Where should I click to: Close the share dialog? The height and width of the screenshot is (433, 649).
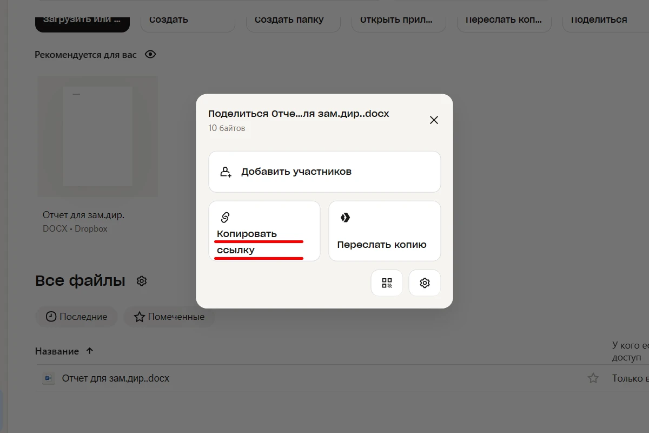click(434, 120)
